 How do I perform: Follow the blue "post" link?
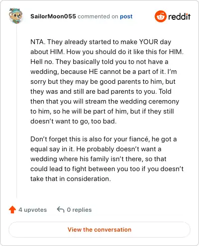[126, 16]
